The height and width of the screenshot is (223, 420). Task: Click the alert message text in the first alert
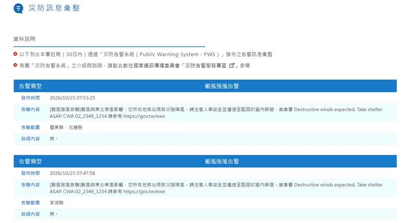(216, 113)
